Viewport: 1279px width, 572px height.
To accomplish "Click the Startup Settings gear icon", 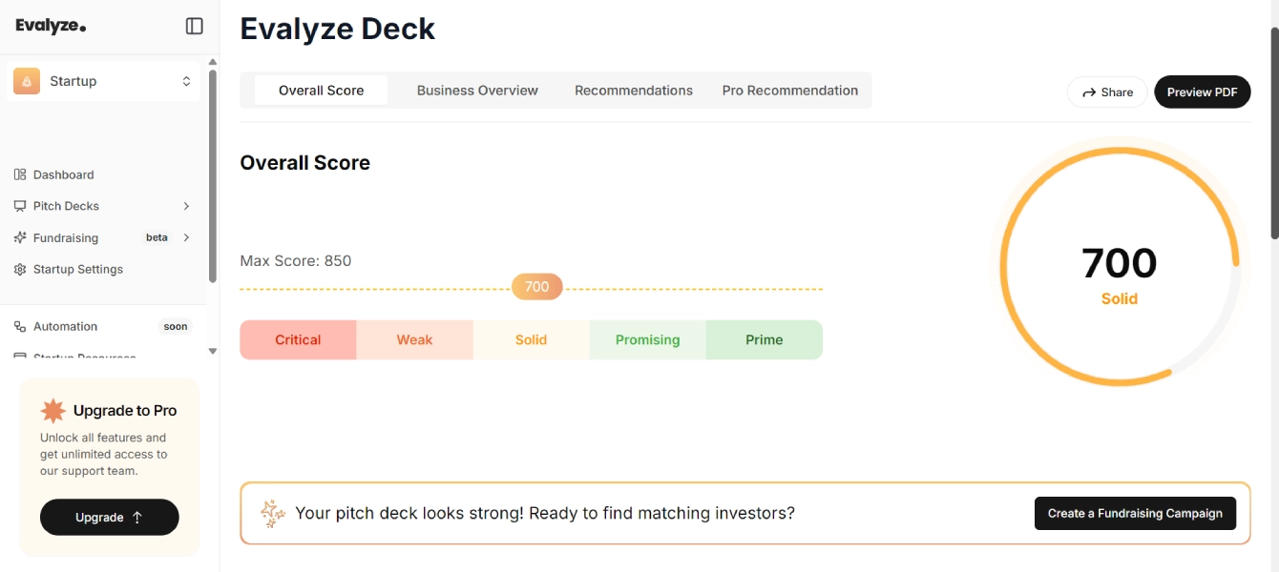I will coord(20,269).
